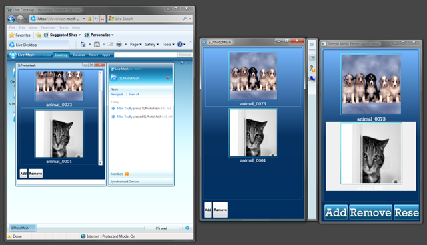The image size is (427, 245).
Task: Click the Members person icon in mesh sidebar
Action: tap(312, 69)
